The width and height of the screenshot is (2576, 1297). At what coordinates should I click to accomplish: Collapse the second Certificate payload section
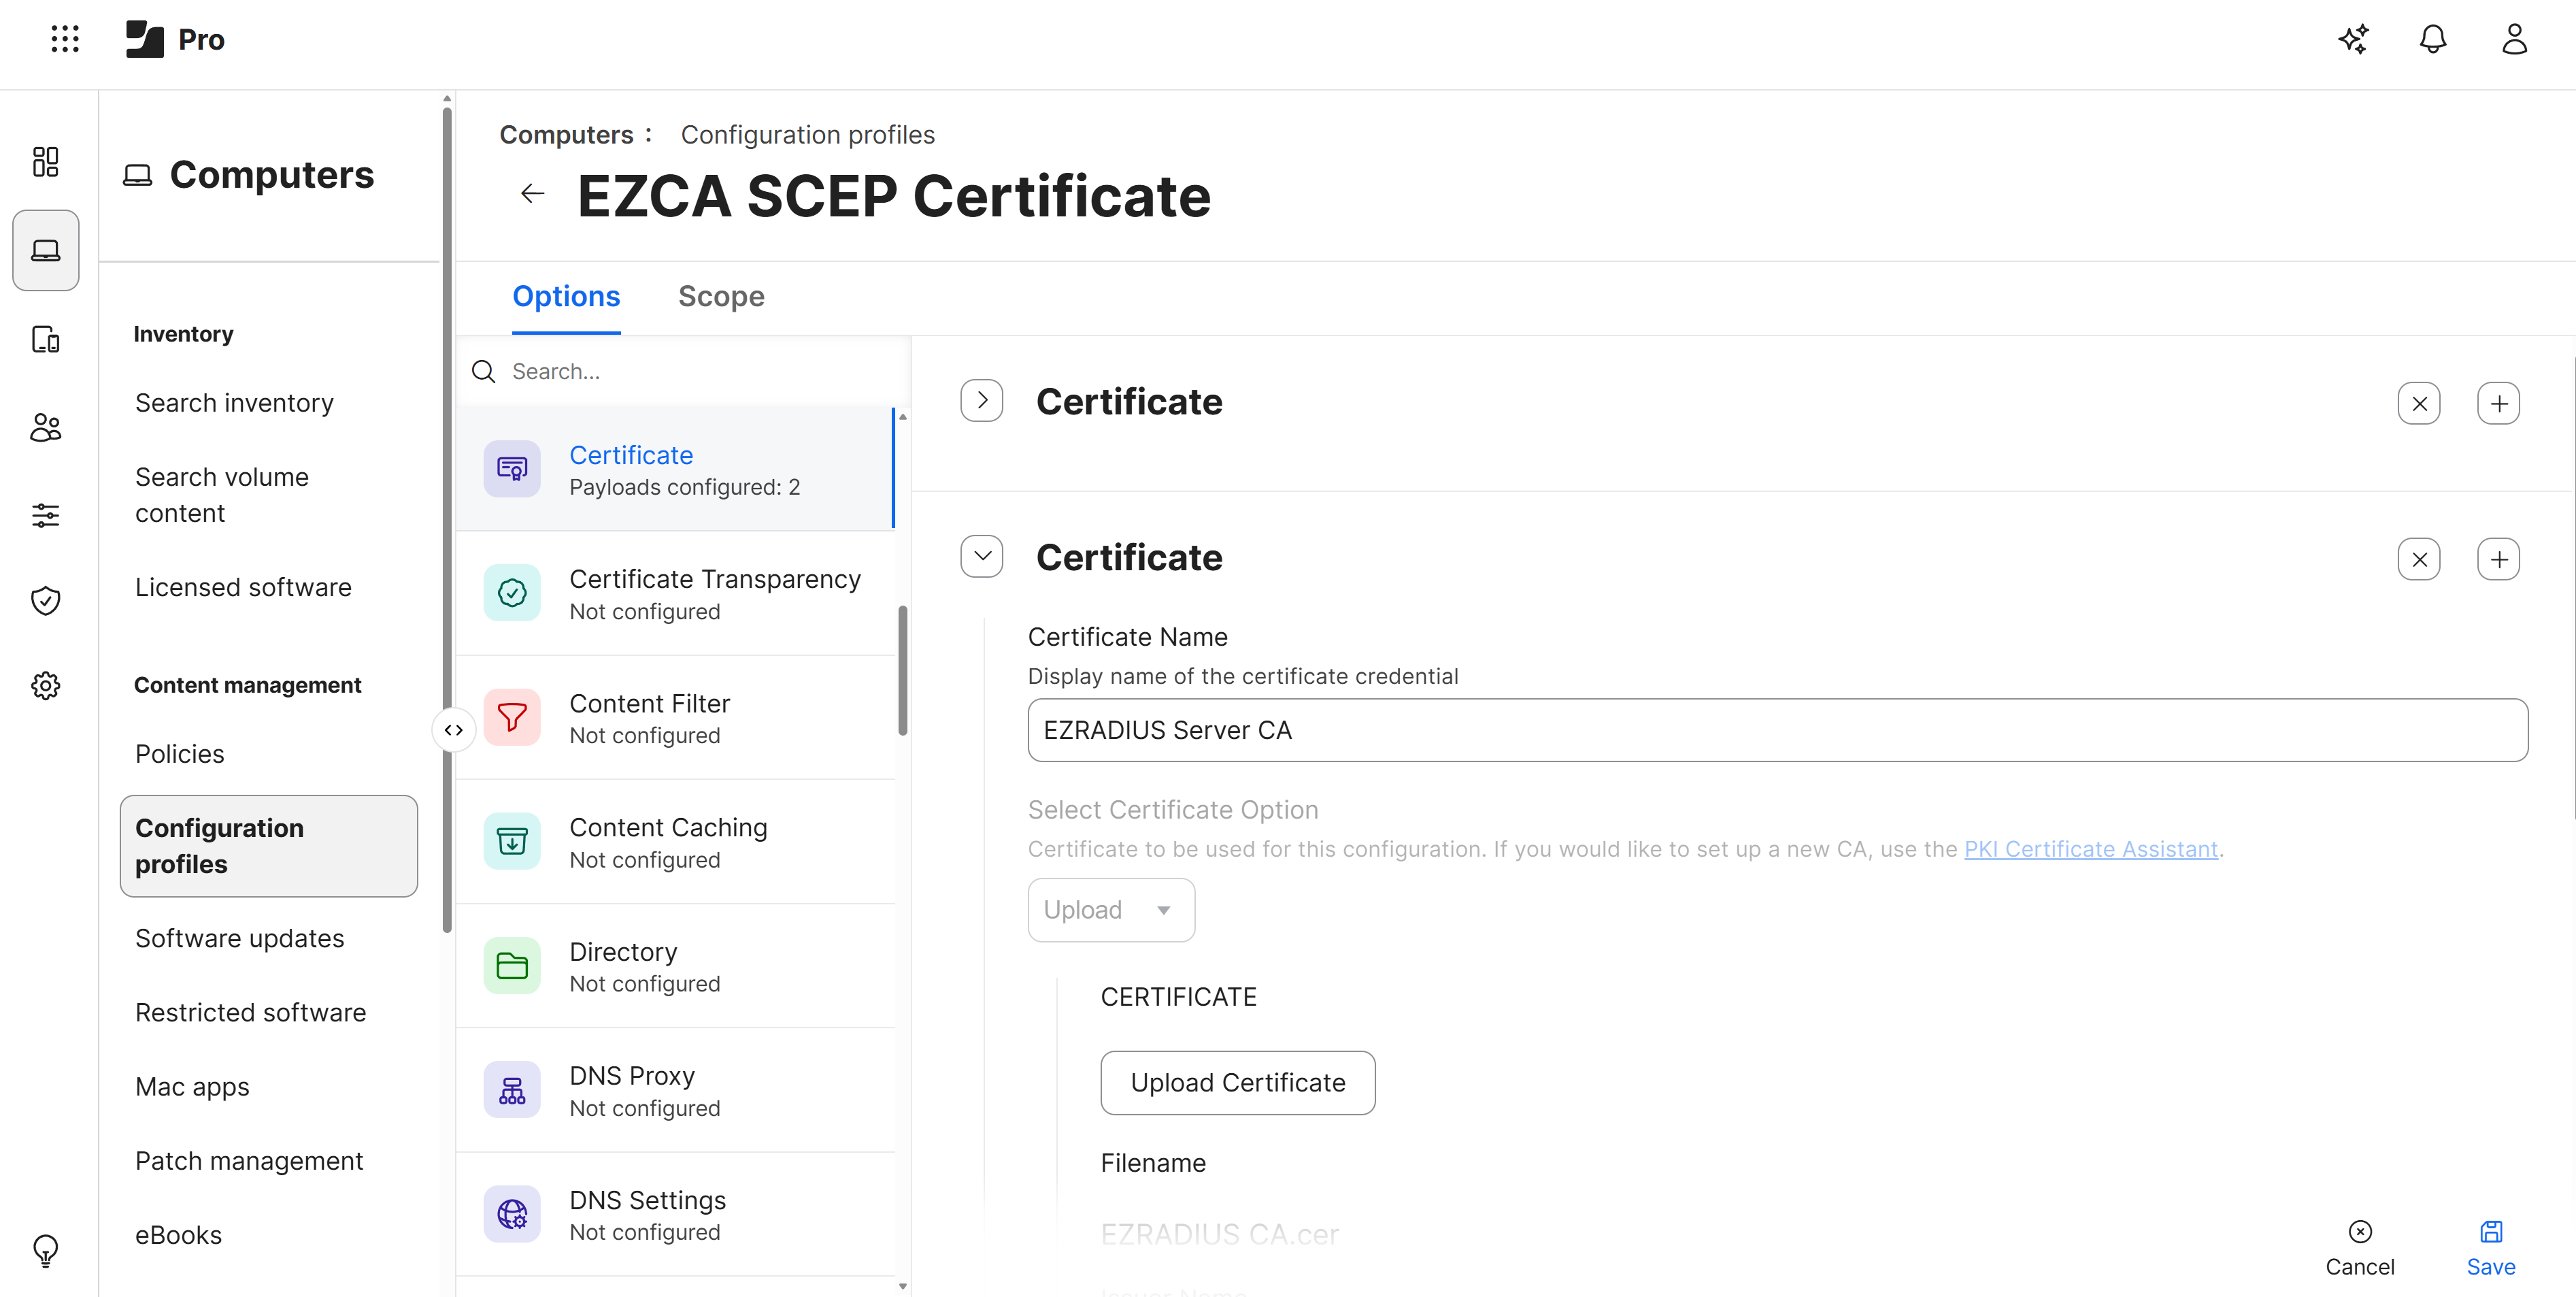pyautogui.click(x=981, y=556)
